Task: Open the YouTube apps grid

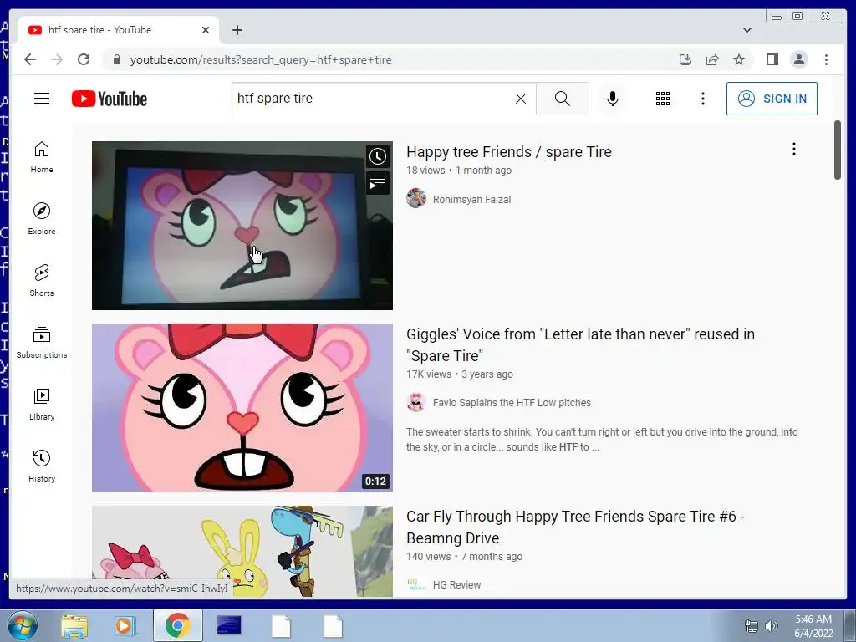Action: pyautogui.click(x=663, y=99)
